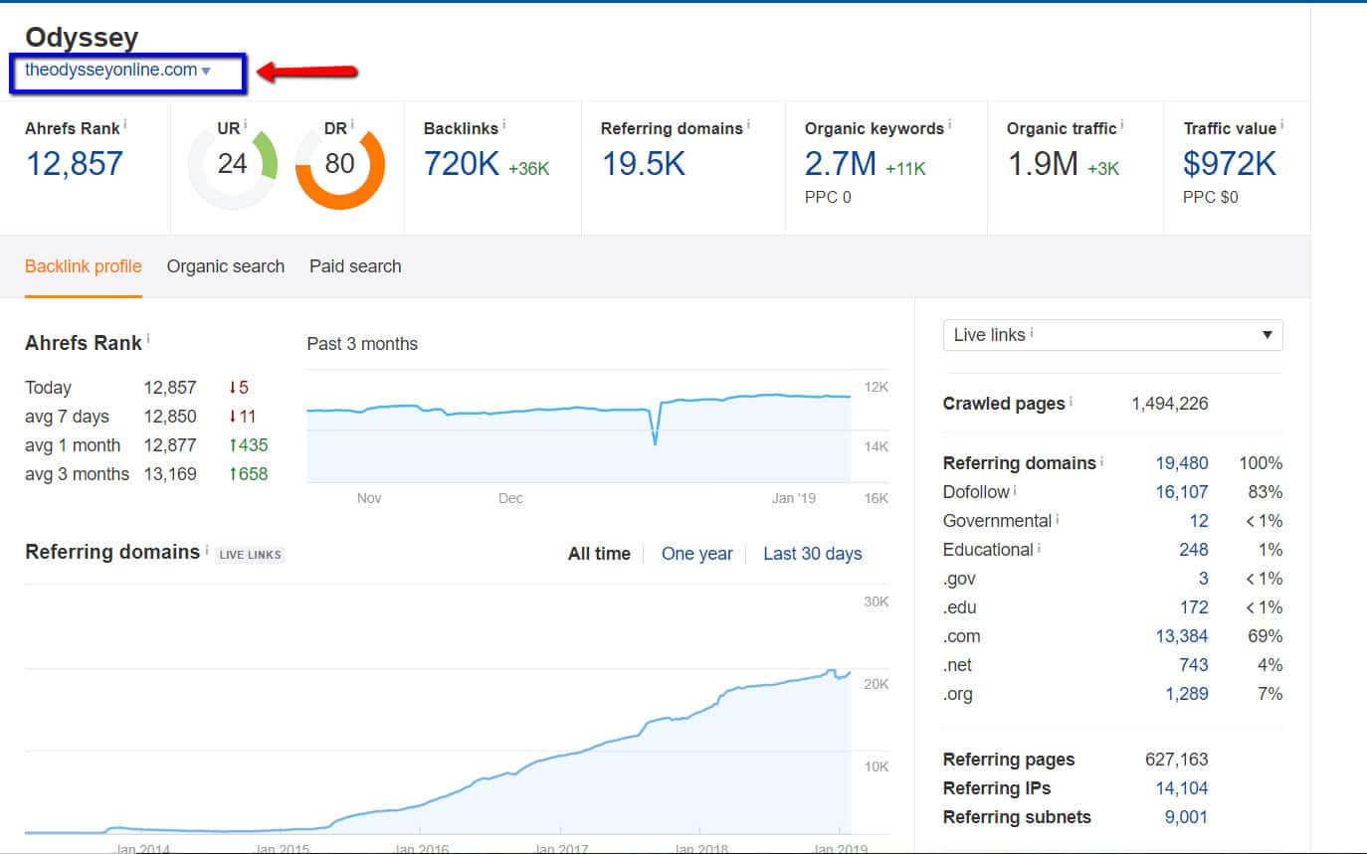Open the Governmental count 12

tap(1199, 521)
